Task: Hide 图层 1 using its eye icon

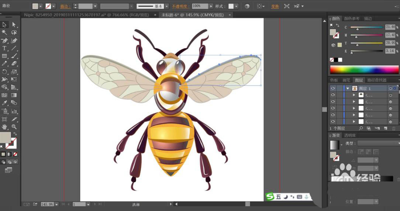Action: pos(333,88)
